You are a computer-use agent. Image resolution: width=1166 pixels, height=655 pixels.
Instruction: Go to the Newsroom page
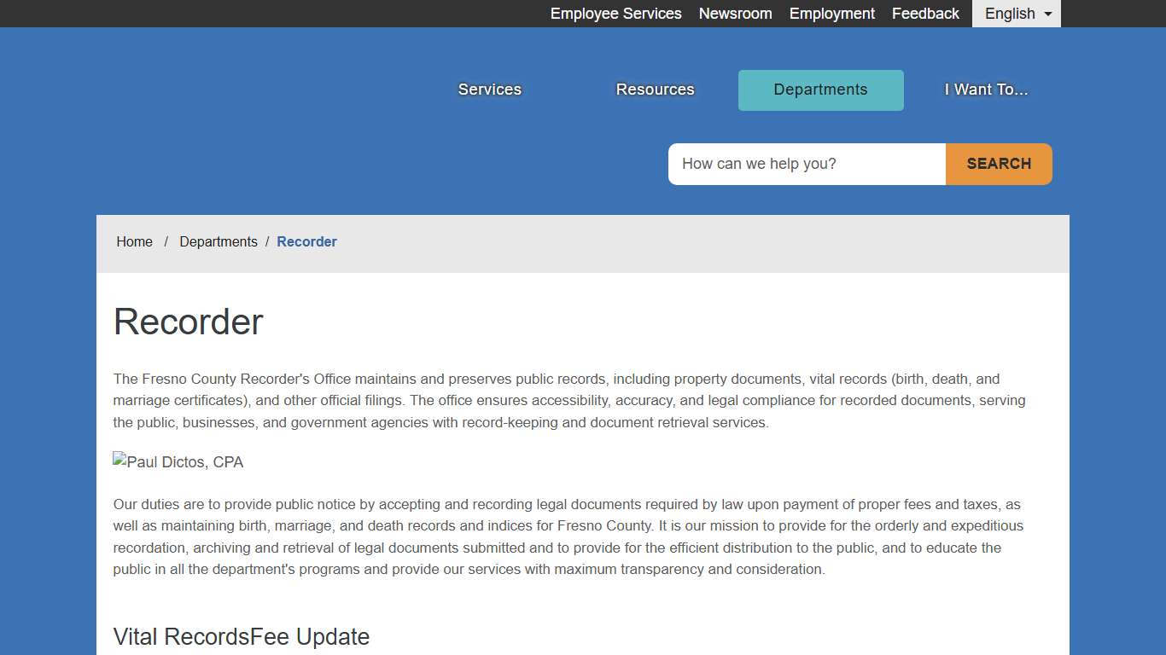(735, 14)
